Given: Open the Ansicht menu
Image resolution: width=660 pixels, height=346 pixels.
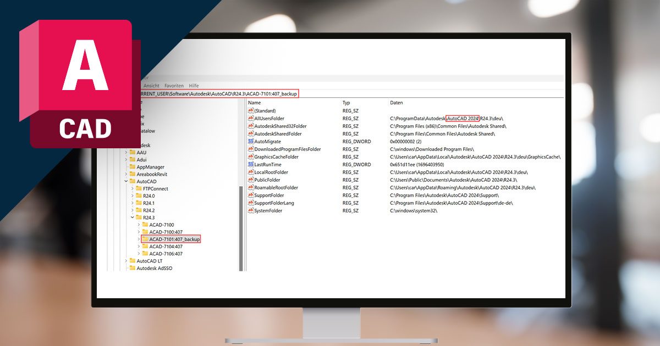Looking at the screenshot, I should pyautogui.click(x=151, y=86).
